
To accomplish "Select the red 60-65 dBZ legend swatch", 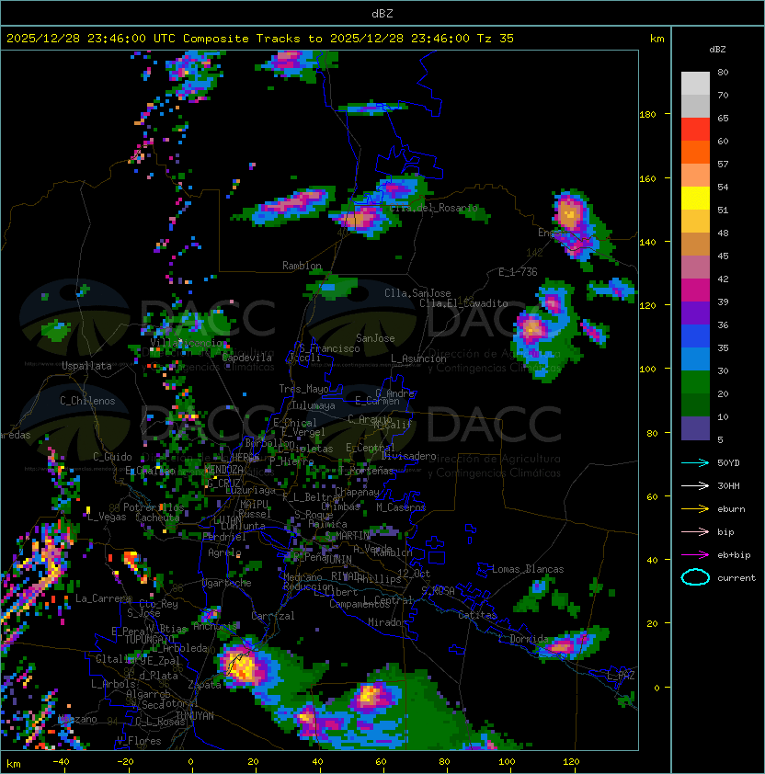I will pyautogui.click(x=695, y=130).
